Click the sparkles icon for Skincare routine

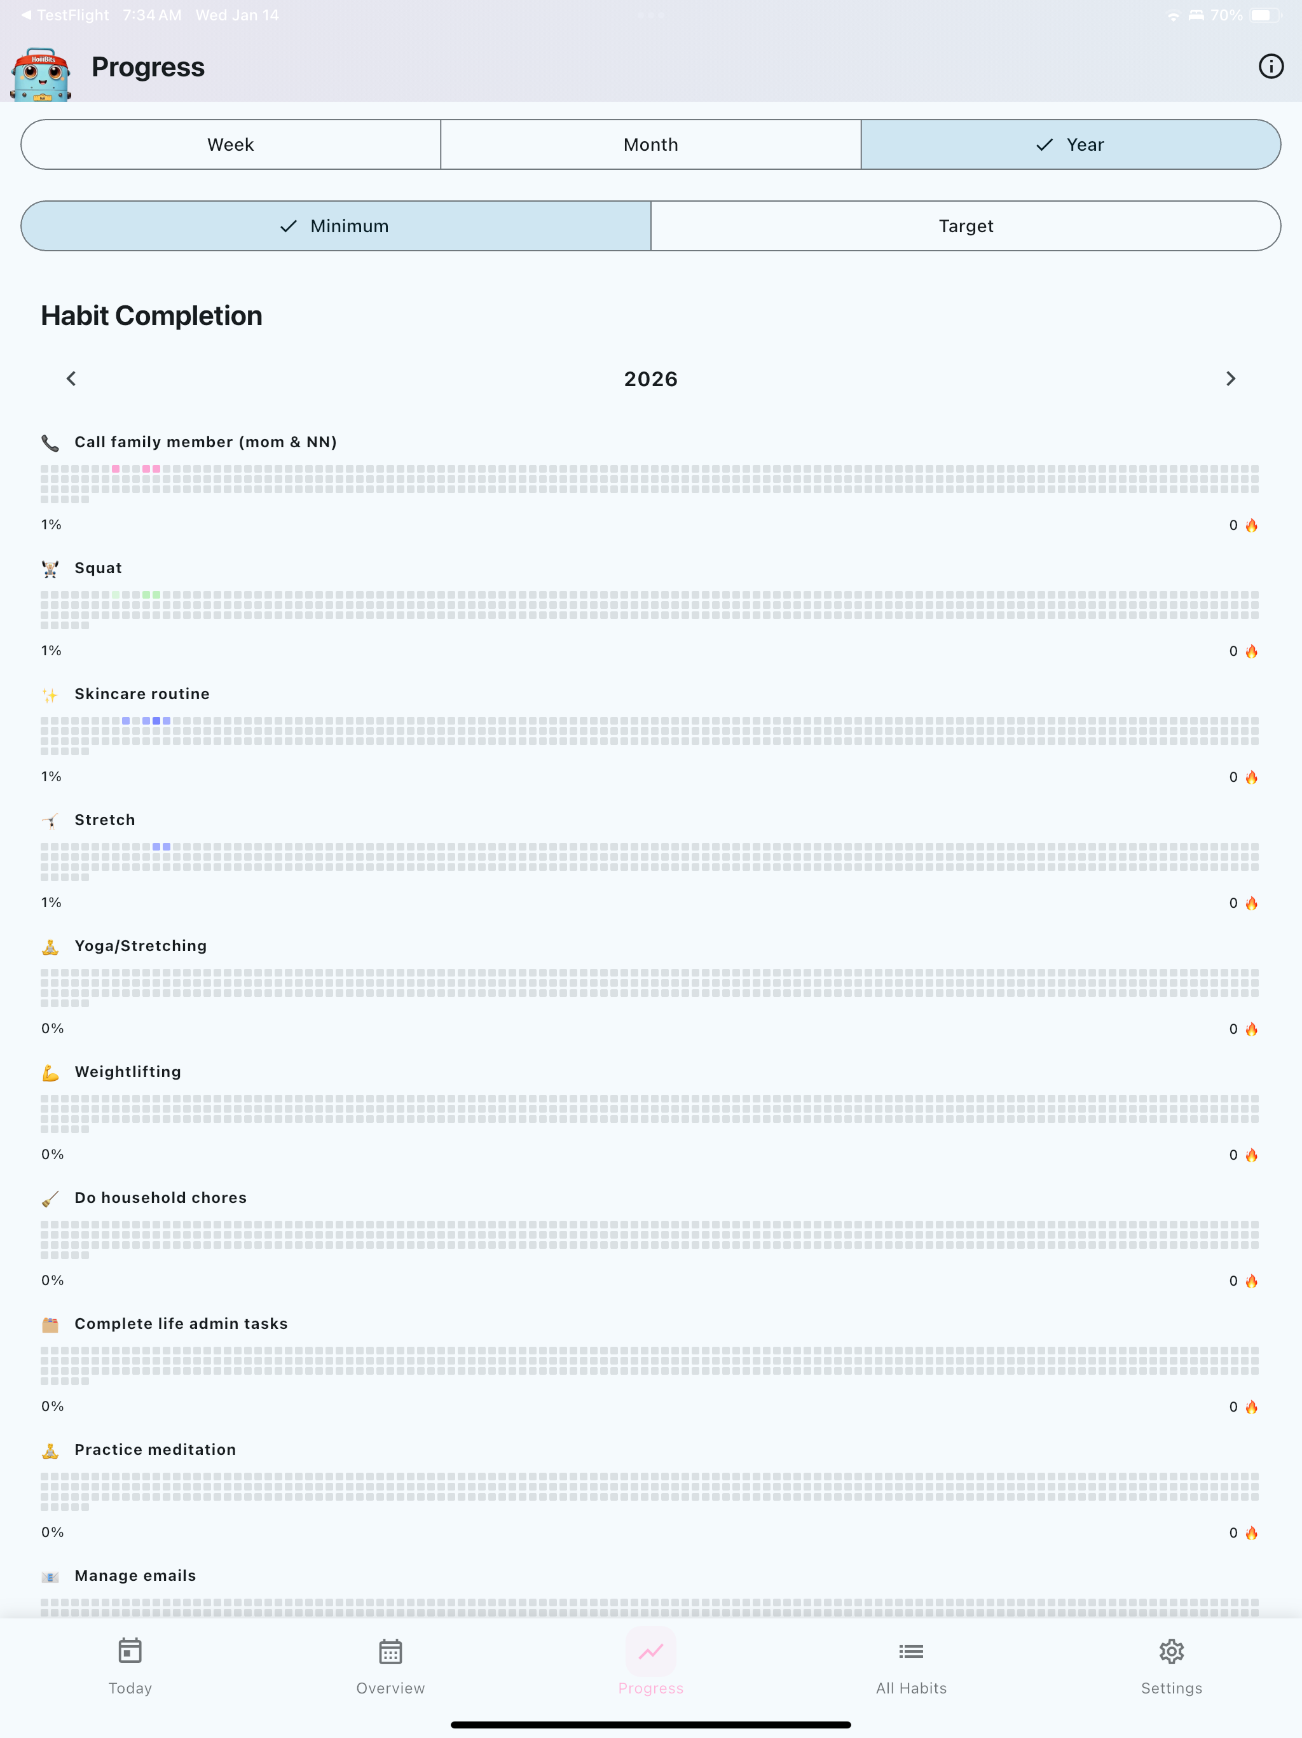[50, 695]
